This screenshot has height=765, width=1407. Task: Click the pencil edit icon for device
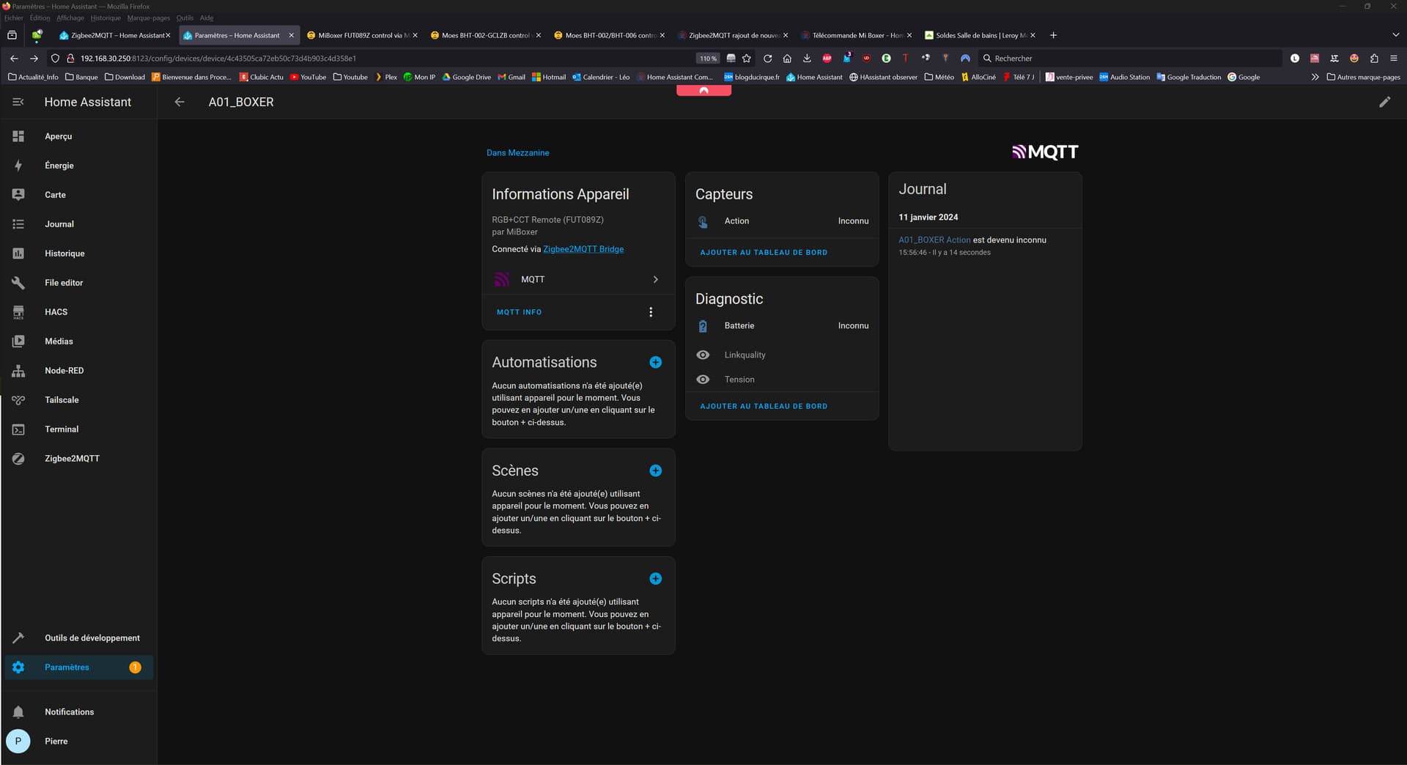(x=1384, y=102)
